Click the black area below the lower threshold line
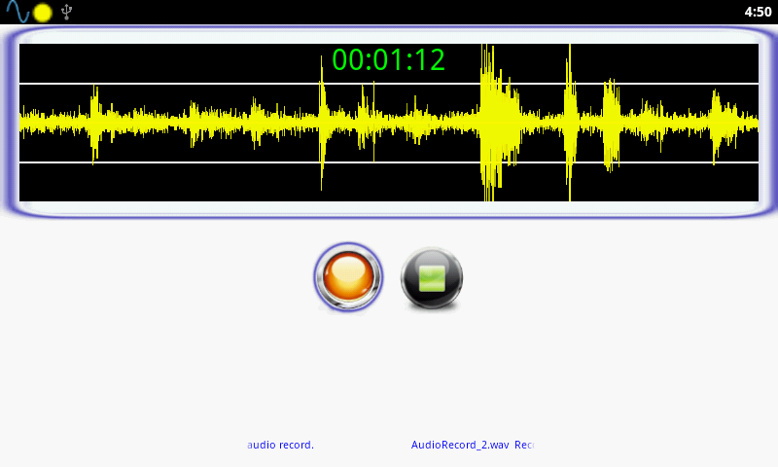This screenshot has width=778, height=467. tap(198, 183)
